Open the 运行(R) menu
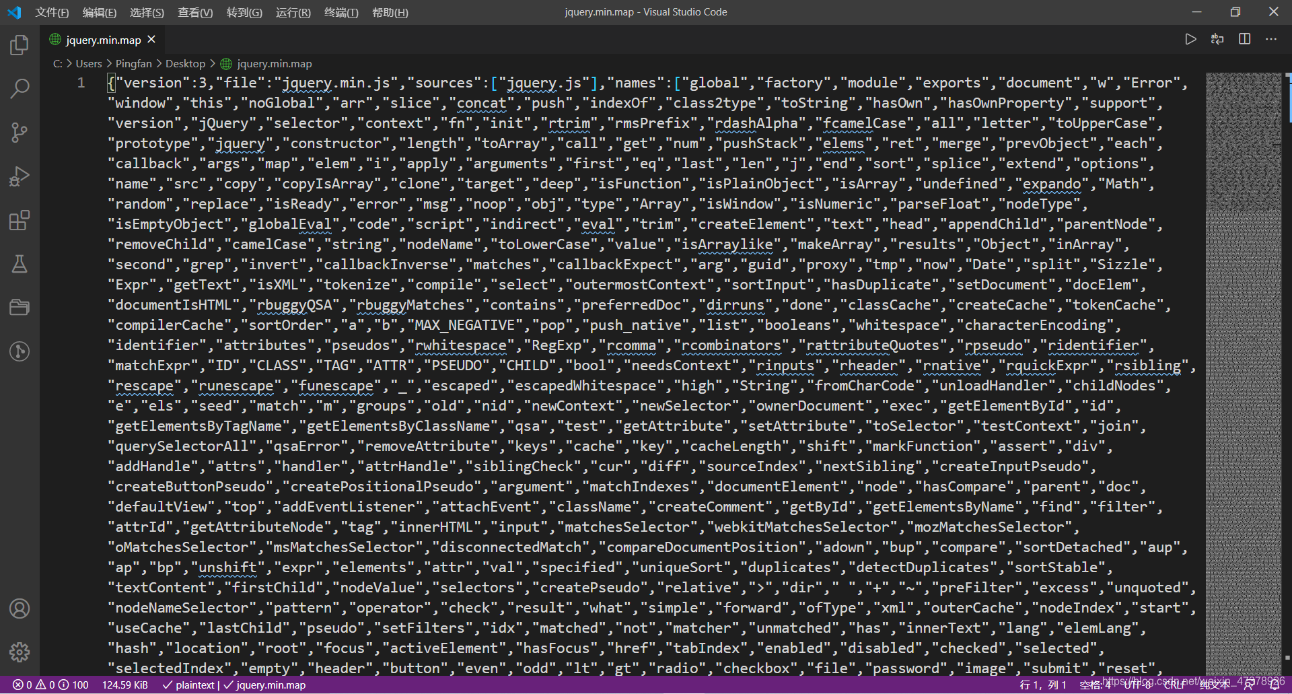 [293, 12]
